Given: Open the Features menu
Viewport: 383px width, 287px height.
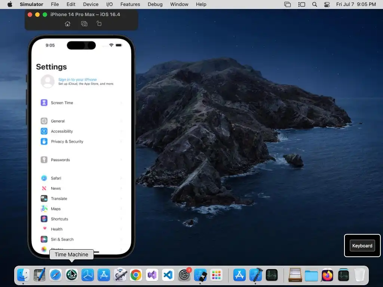Looking at the screenshot, I should pyautogui.click(x=130, y=4).
